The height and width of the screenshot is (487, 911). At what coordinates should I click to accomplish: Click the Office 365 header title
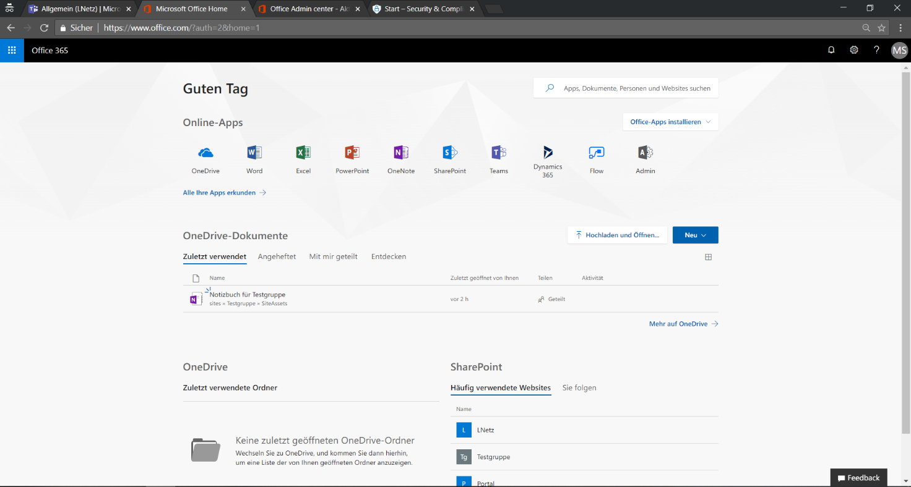[50, 50]
